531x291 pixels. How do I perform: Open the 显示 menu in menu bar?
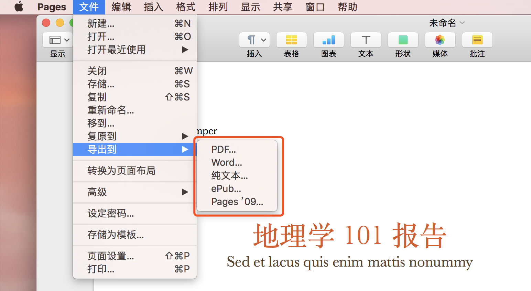point(250,7)
